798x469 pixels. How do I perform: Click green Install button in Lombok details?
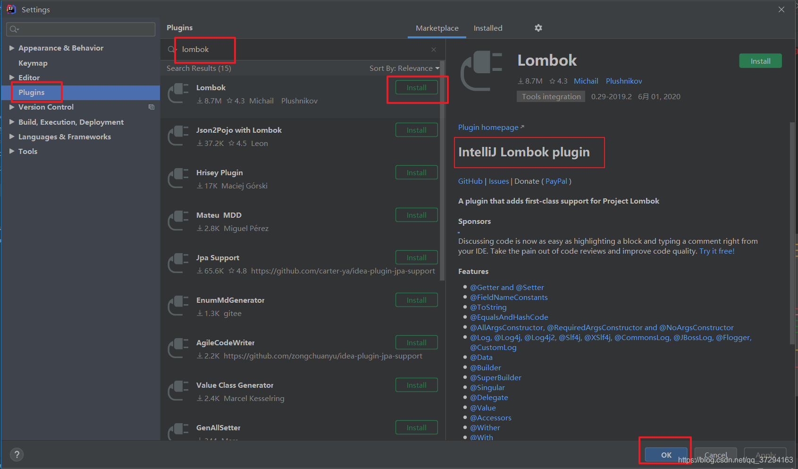click(760, 61)
